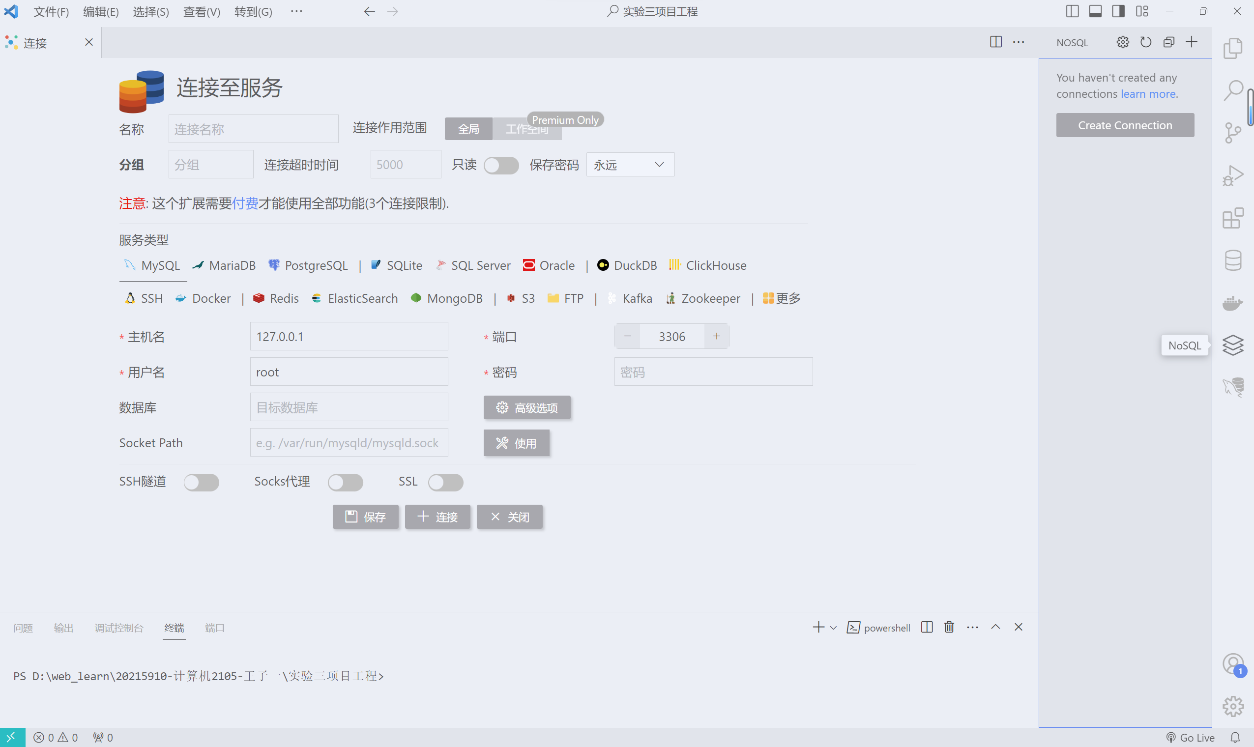Toggle the primary side bar layout

[x=1072, y=11]
